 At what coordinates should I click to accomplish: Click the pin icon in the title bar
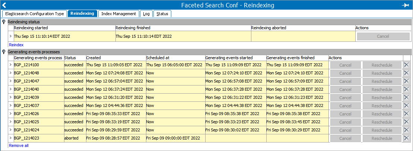(406, 5)
